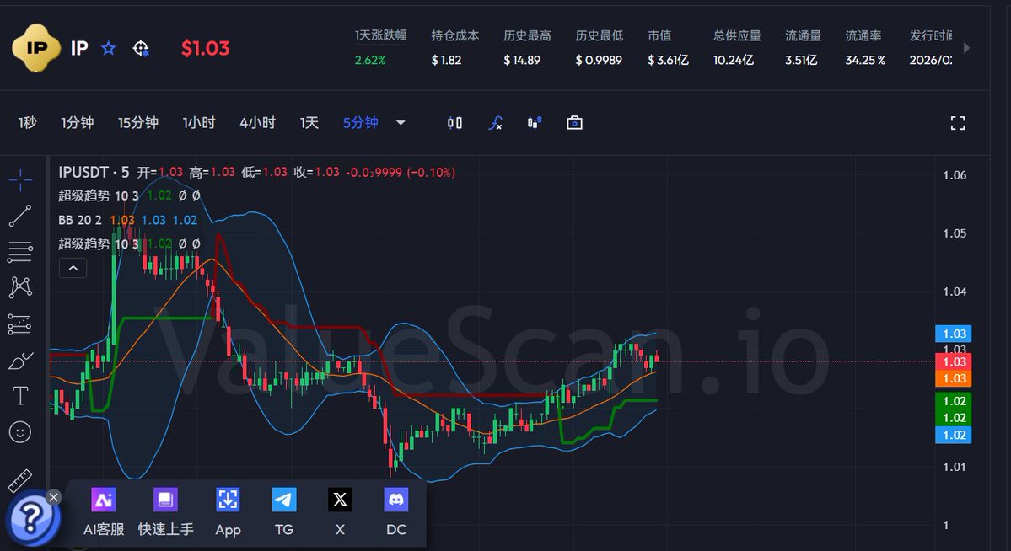The image size is (1011, 551).
Task: Click the IP token gold logo
Action: (37, 48)
